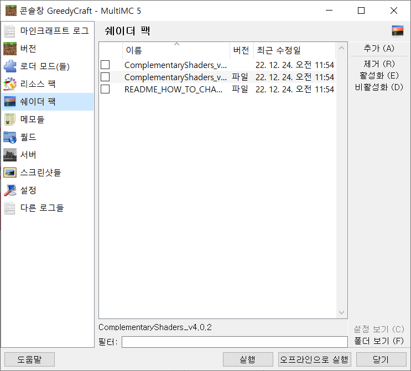Click the 필터 text field
411x371 pixels.
[235, 342]
